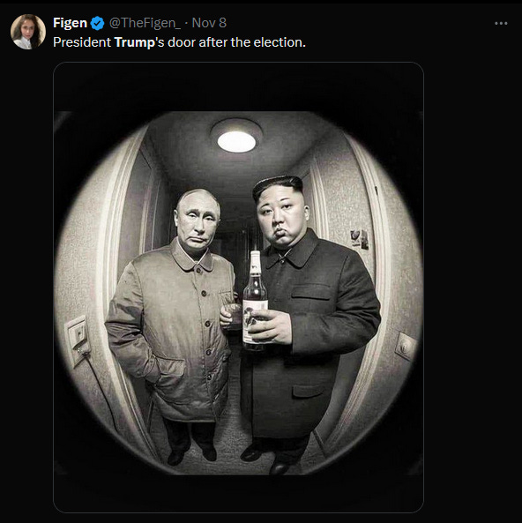Open the attached peephole photo
Screen dimensions: 522x523
point(238,288)
